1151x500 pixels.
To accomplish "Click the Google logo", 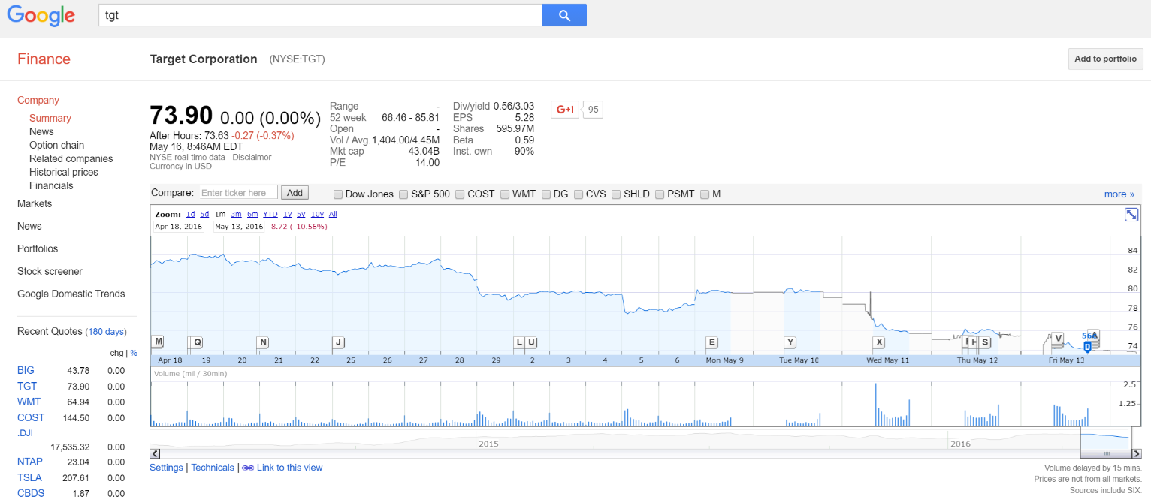I will [x=41, y=15].
